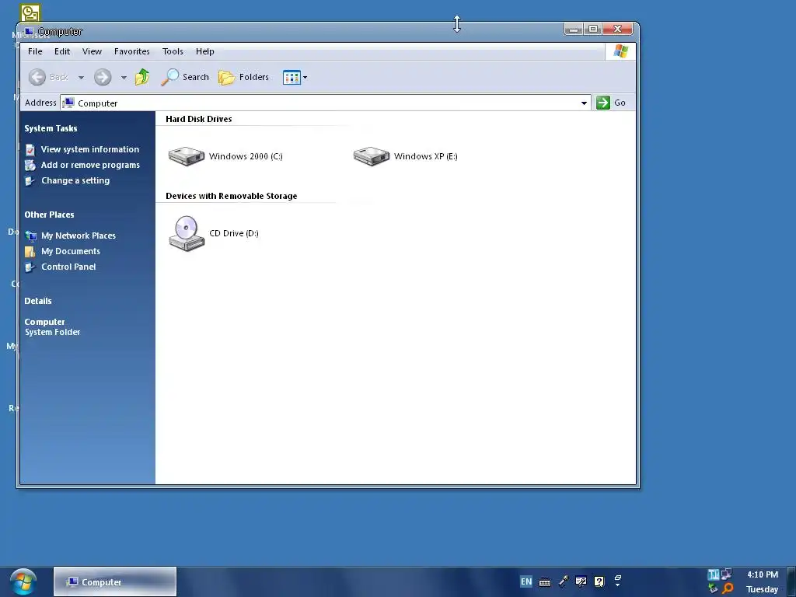Toggle the Folders pane button
Viewport: 796px width, 597px height.
[x=243, y=77]
